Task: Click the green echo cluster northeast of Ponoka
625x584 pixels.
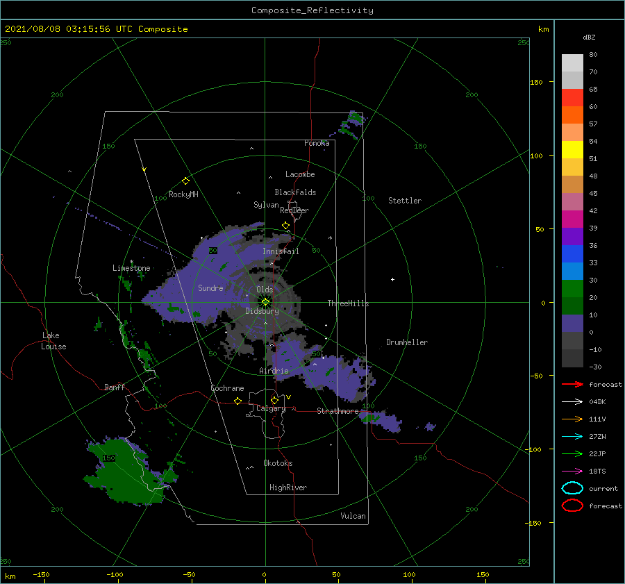Action: pos(351,124)
